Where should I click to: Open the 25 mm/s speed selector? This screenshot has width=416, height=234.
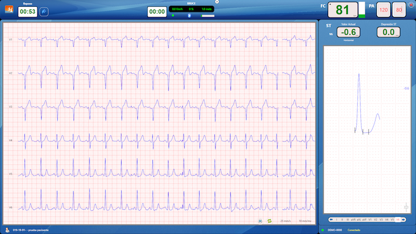[285, 221]
